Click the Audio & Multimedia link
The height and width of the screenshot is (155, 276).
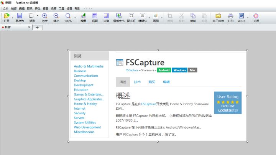pyautogui.click(x=89, y=66)
